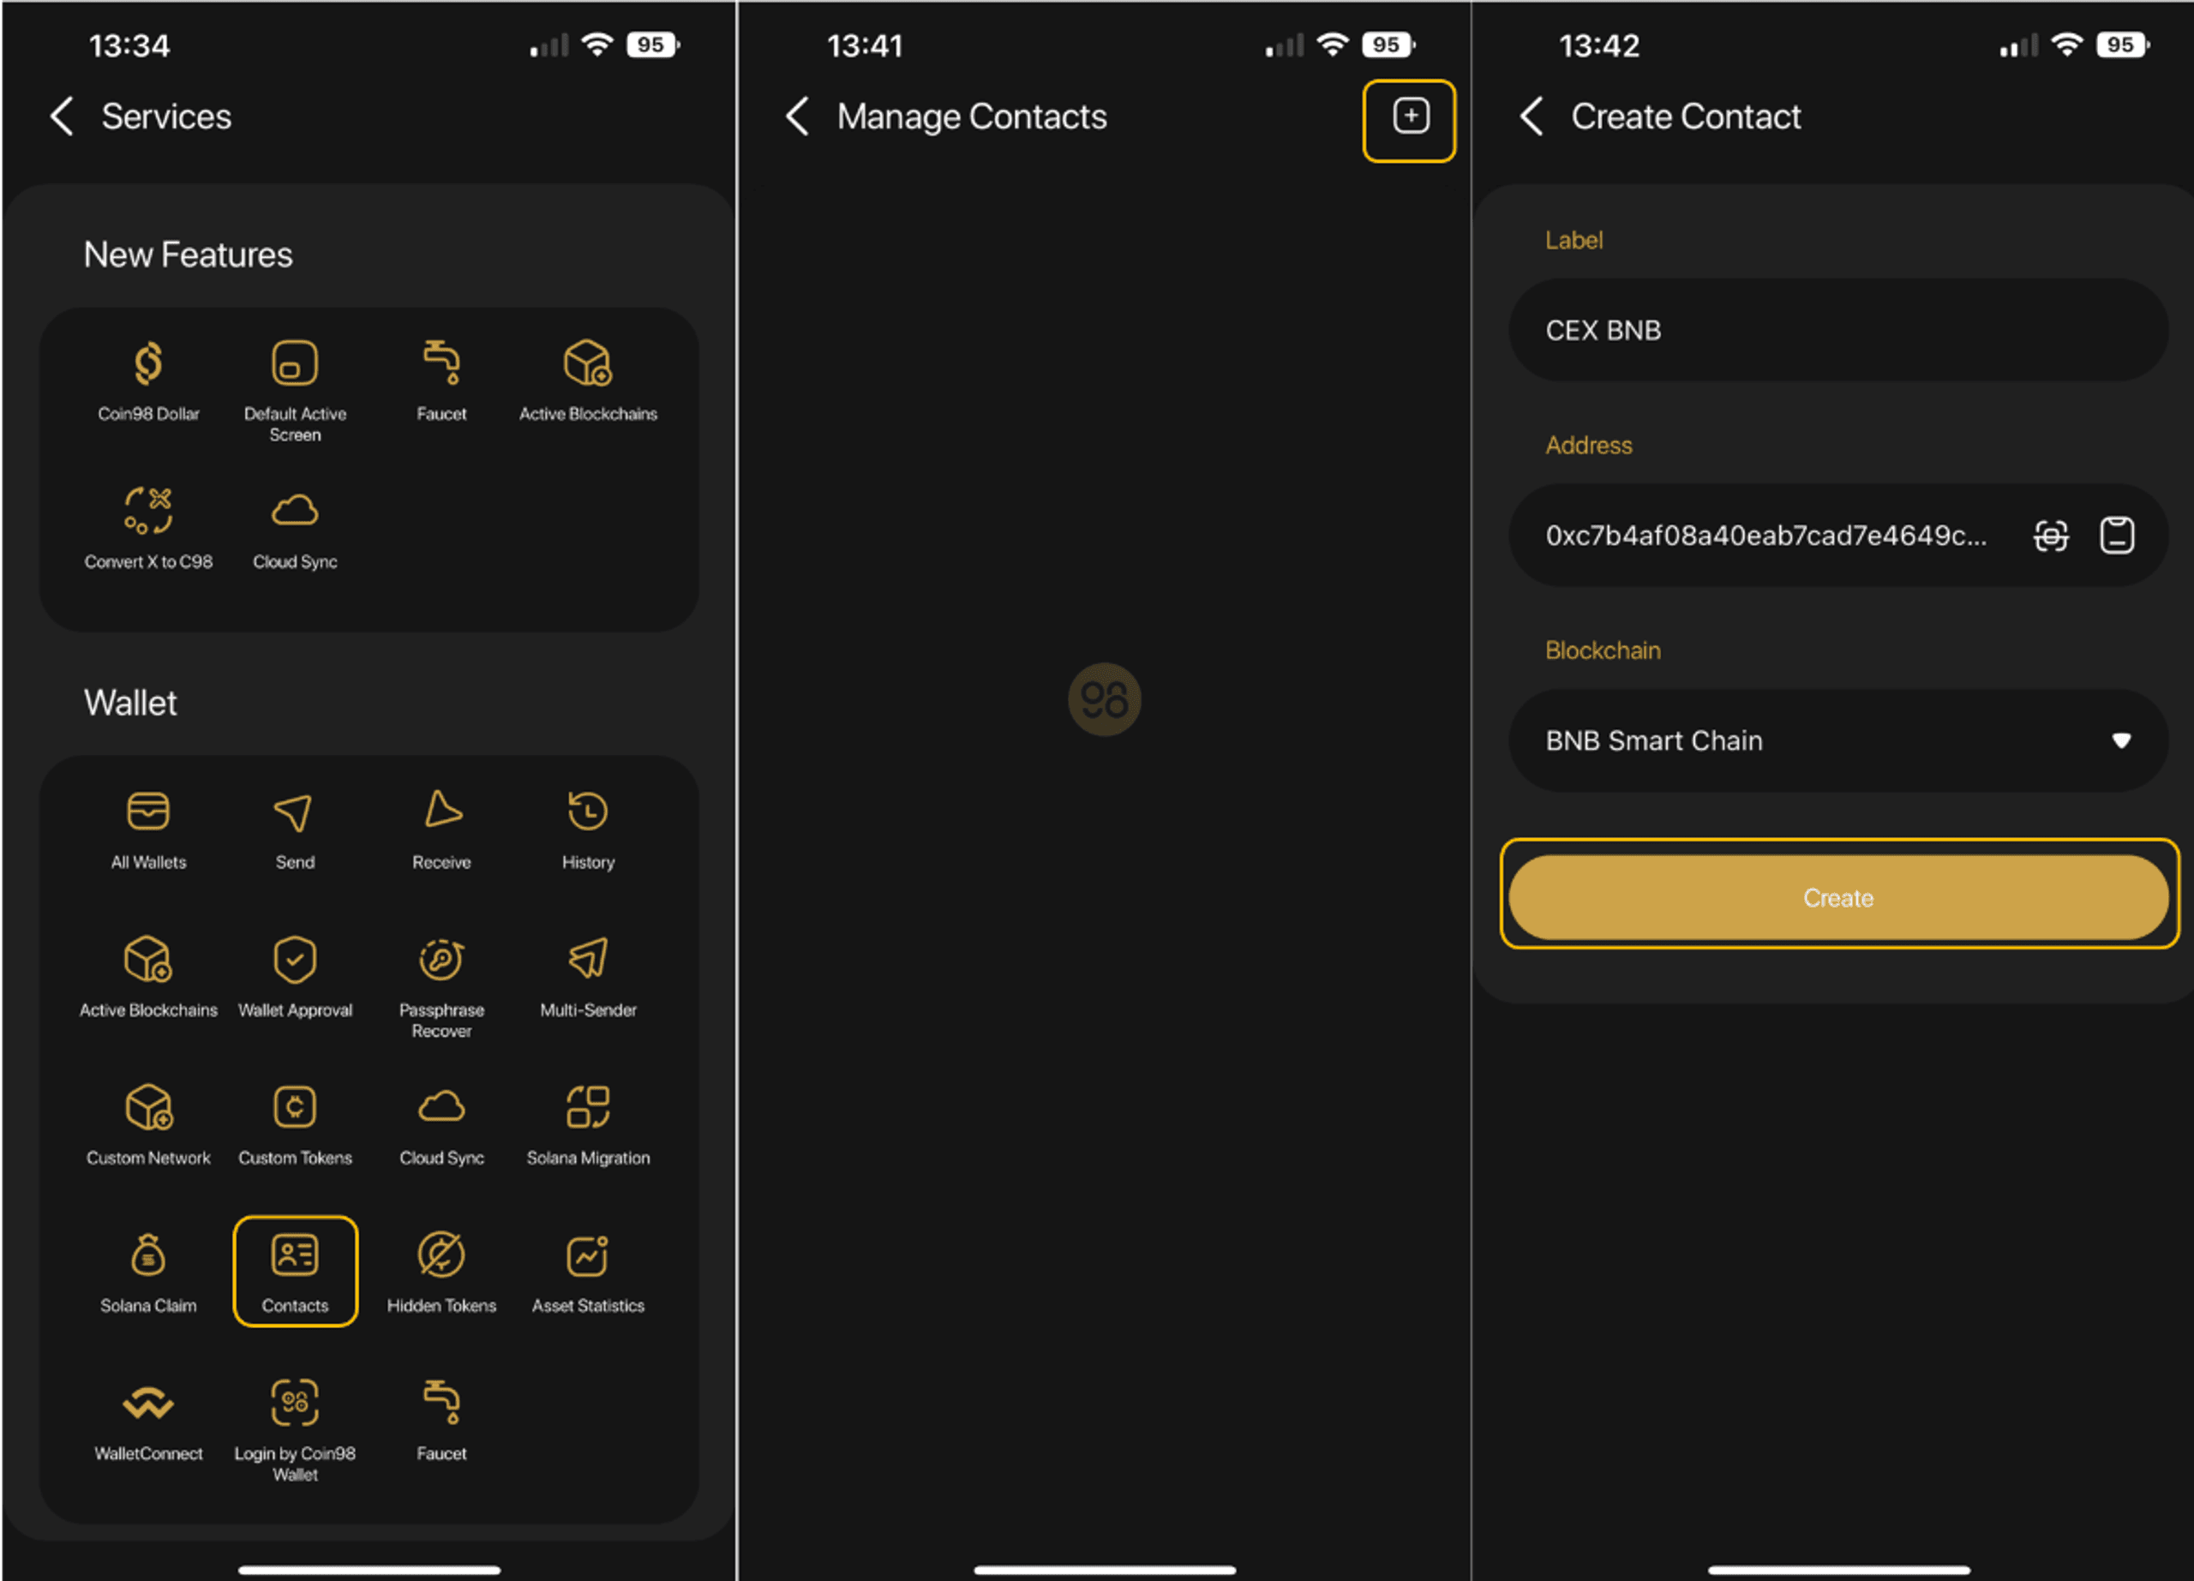Select the Label input field
This screenshot has height=1581, width=2194.
pyautogui.click(x=1837, y=331)
